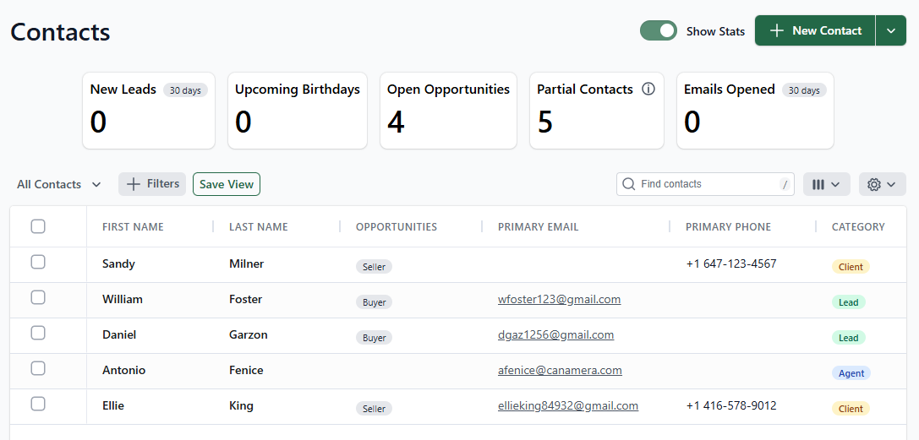Click the Primary Email column header
Image resolution: width=919 pixels, height=440 pixels.
[538, 226]
